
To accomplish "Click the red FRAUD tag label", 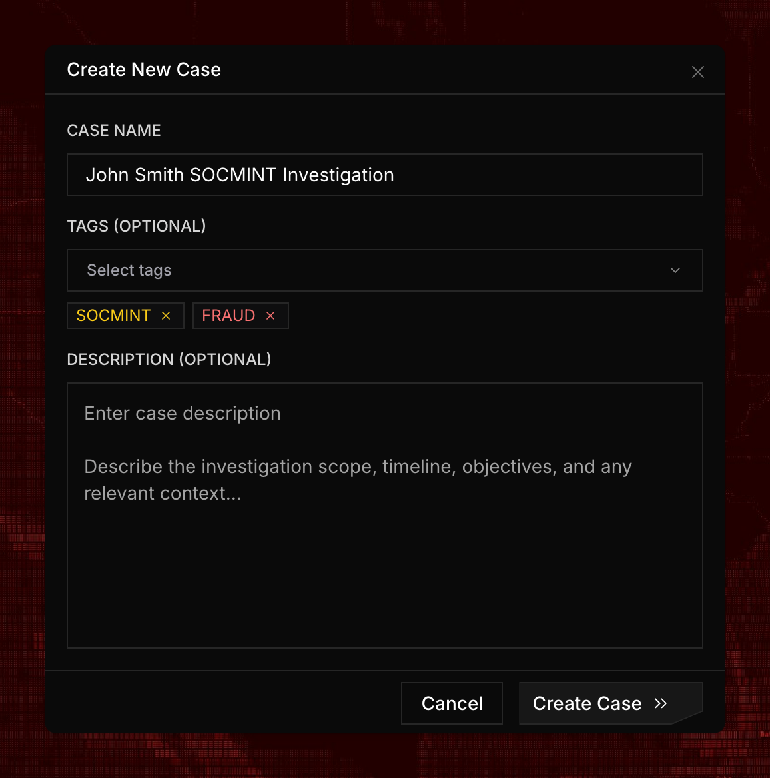I will tap(228, 315).
